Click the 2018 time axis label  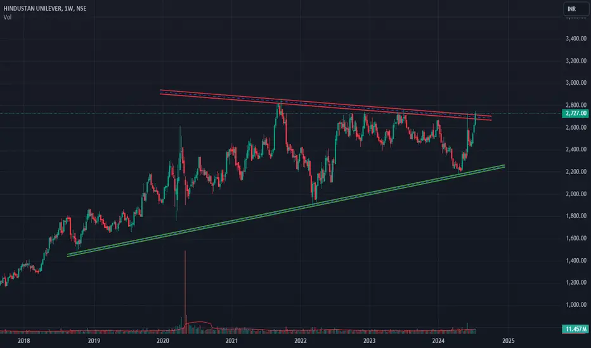[x=23, y=341]
